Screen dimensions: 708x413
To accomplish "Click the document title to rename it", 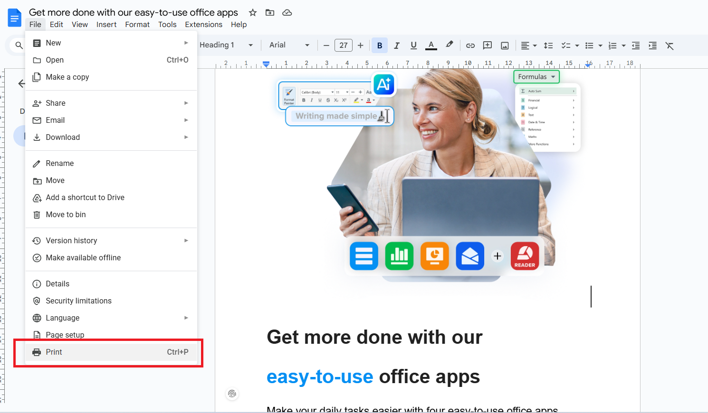I will [x=134, y=12].
